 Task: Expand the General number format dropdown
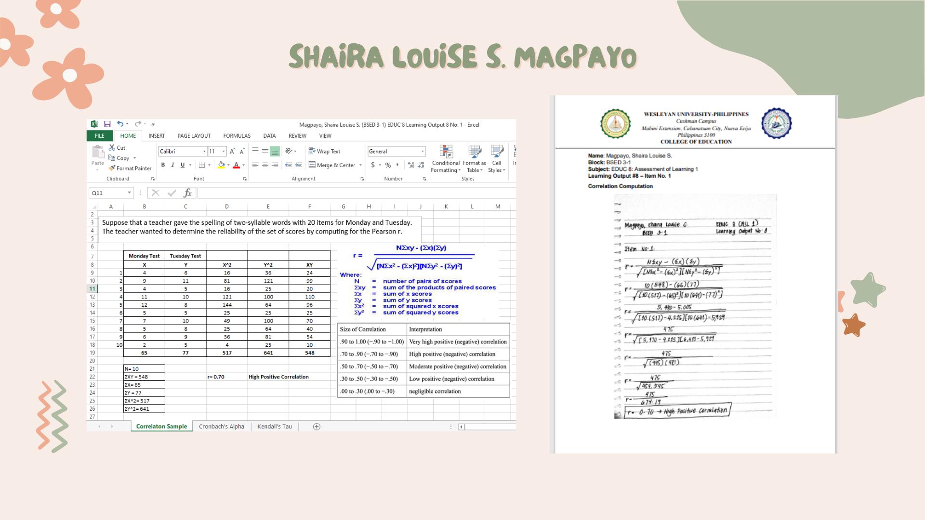click(423, 151)
